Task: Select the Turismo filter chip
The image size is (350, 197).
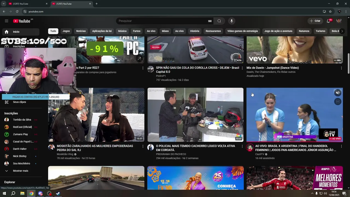Action: 320,31
